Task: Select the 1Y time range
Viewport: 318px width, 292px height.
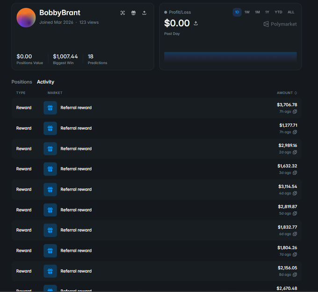Action: [267, 12]
